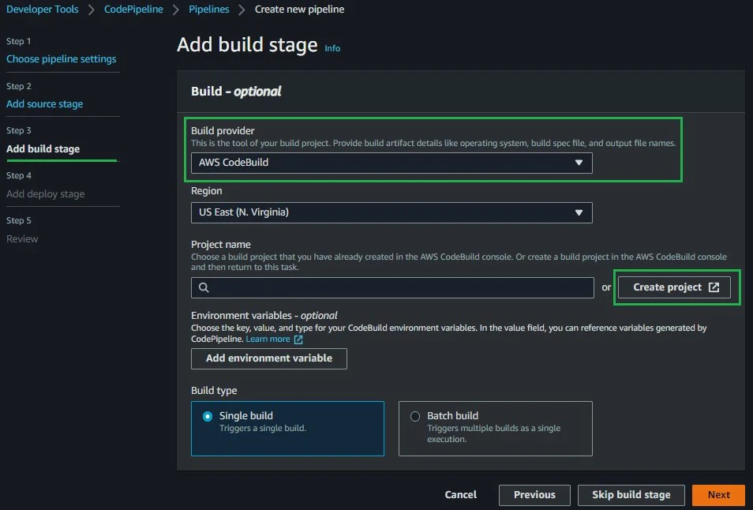Go to Add source stage step

point(45,103)
